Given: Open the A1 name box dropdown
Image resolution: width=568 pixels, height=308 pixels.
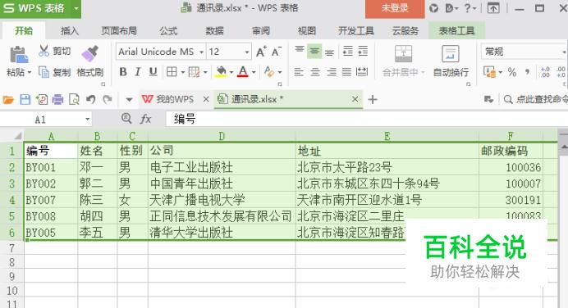Looking at the screenshot, I should [87, 120].
